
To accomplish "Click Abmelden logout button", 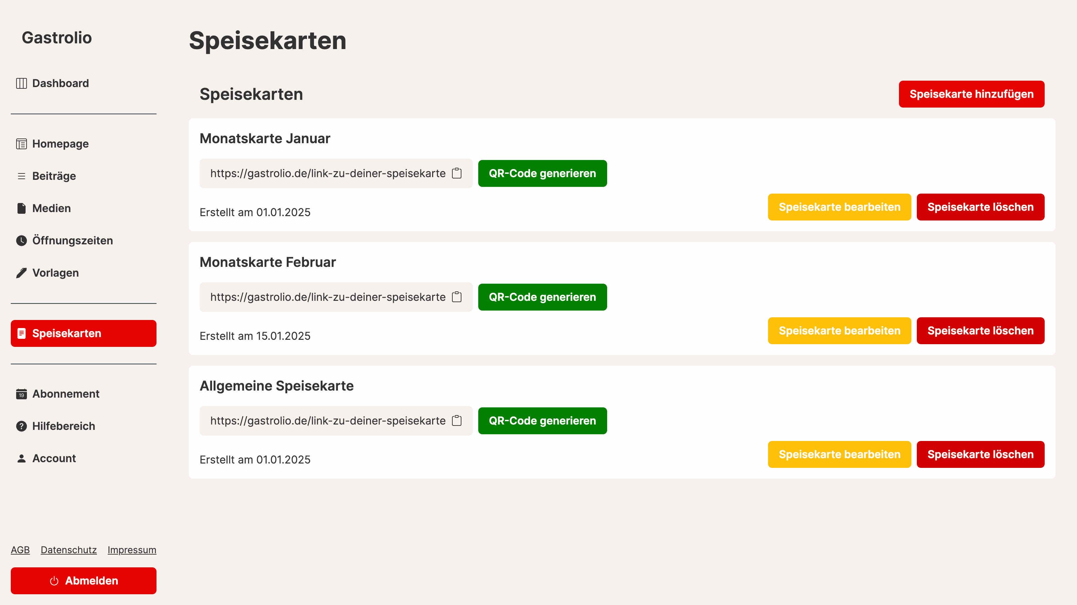I will 83,580.
